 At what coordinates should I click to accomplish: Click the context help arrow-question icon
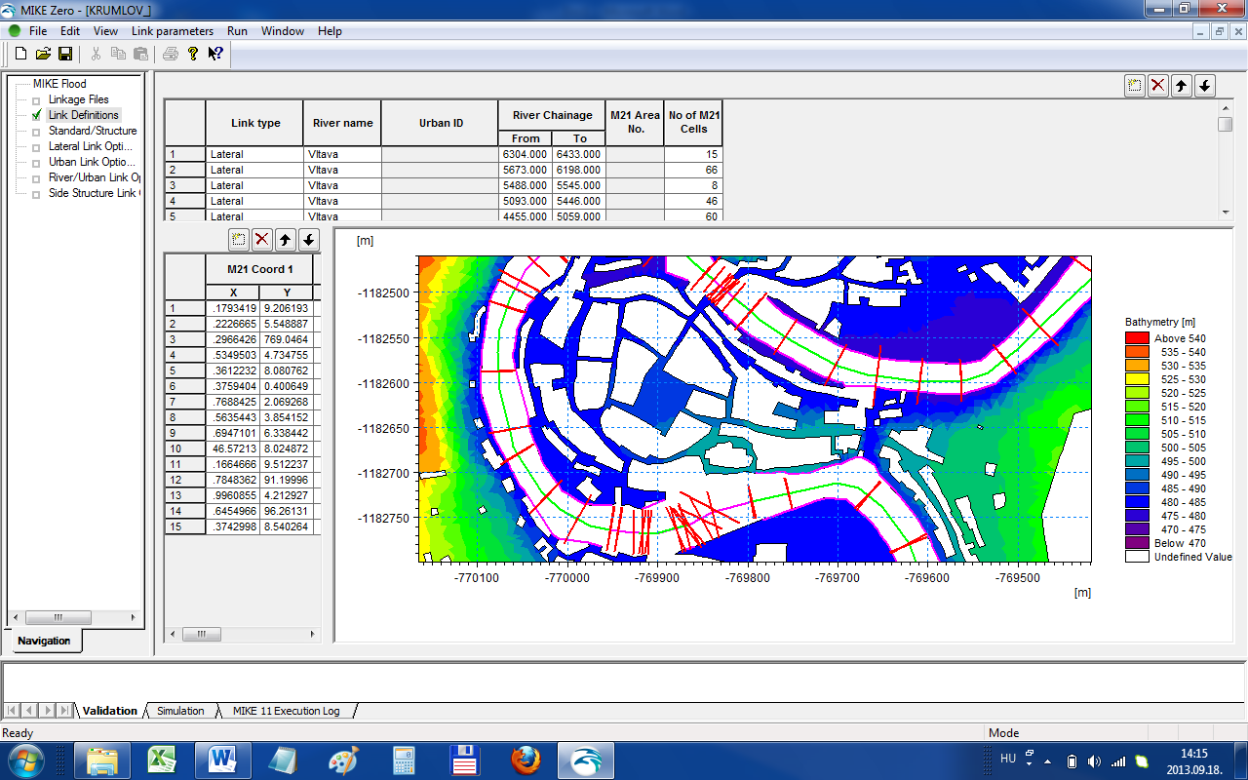click(x=214, y=54)
